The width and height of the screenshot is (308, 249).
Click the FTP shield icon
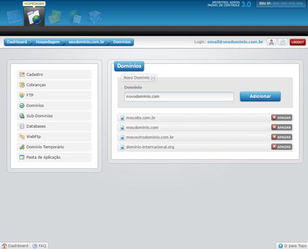[x=22, y=95]
